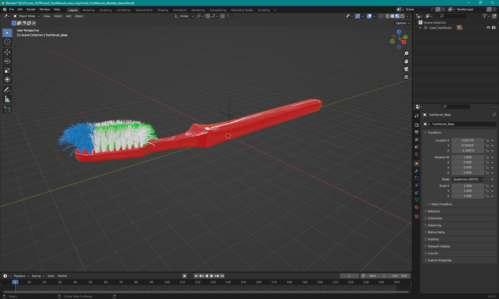Expand the Custom Properties panel
The height and width of the screenshot is (299, 499).
439,260
